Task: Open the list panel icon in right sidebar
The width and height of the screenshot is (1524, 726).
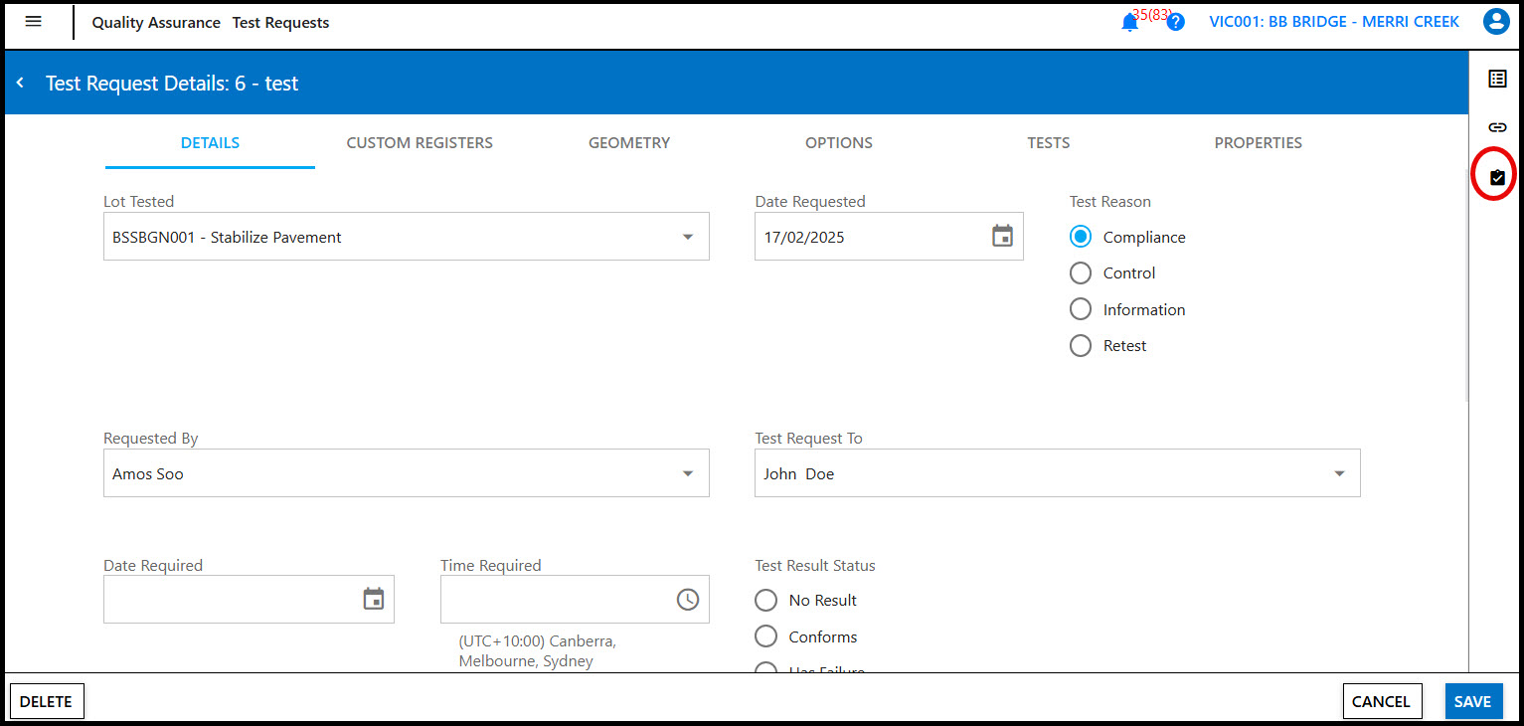Action: pos(1497,79)
